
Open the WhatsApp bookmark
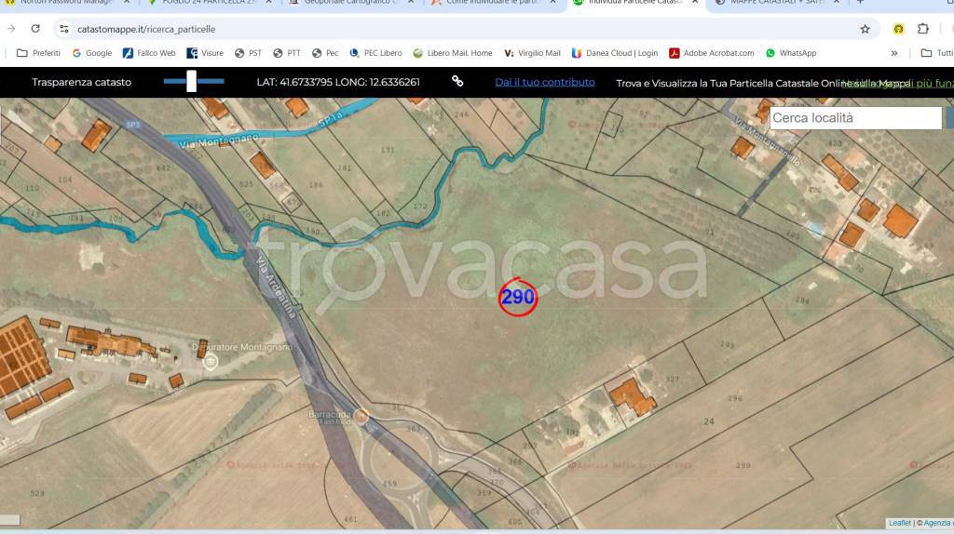click(x=790, y=53)
